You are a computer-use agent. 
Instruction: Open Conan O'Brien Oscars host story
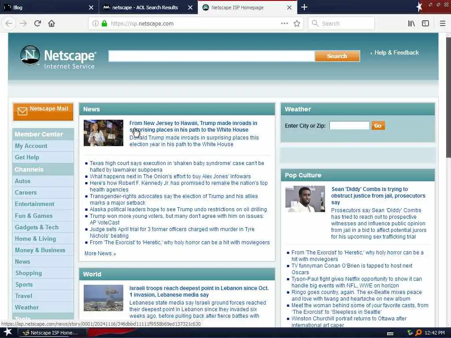[x=352, y=269]
